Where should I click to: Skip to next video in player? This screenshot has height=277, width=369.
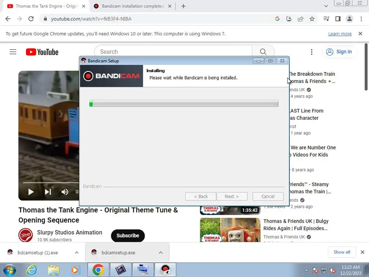coord(48,192)
